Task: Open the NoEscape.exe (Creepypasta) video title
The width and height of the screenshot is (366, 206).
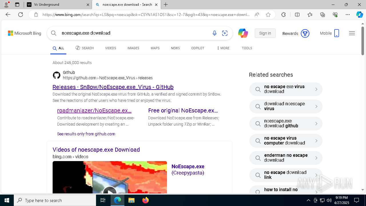Action: (188, 170)
